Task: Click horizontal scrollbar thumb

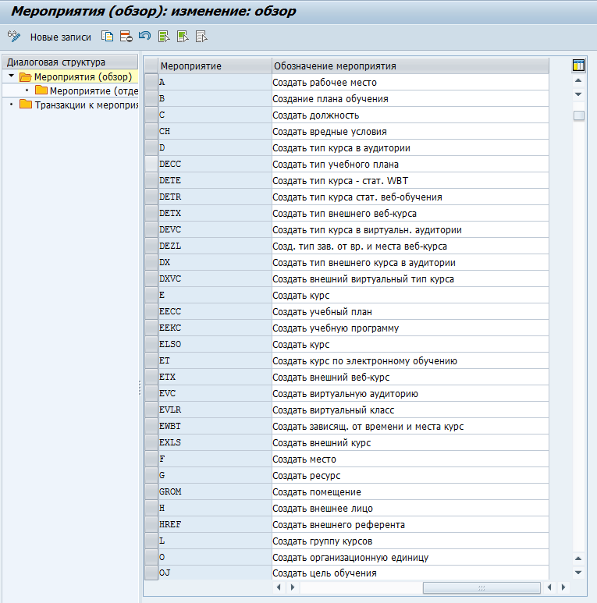Action: pyautogui.click(x=482, y=587)
